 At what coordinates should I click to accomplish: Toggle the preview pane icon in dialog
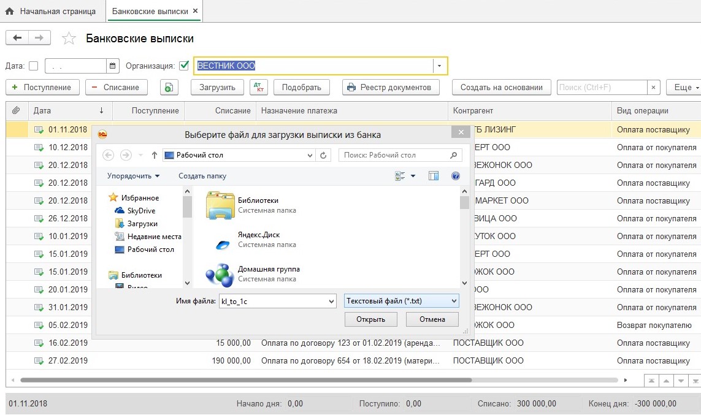click(434, 176)
